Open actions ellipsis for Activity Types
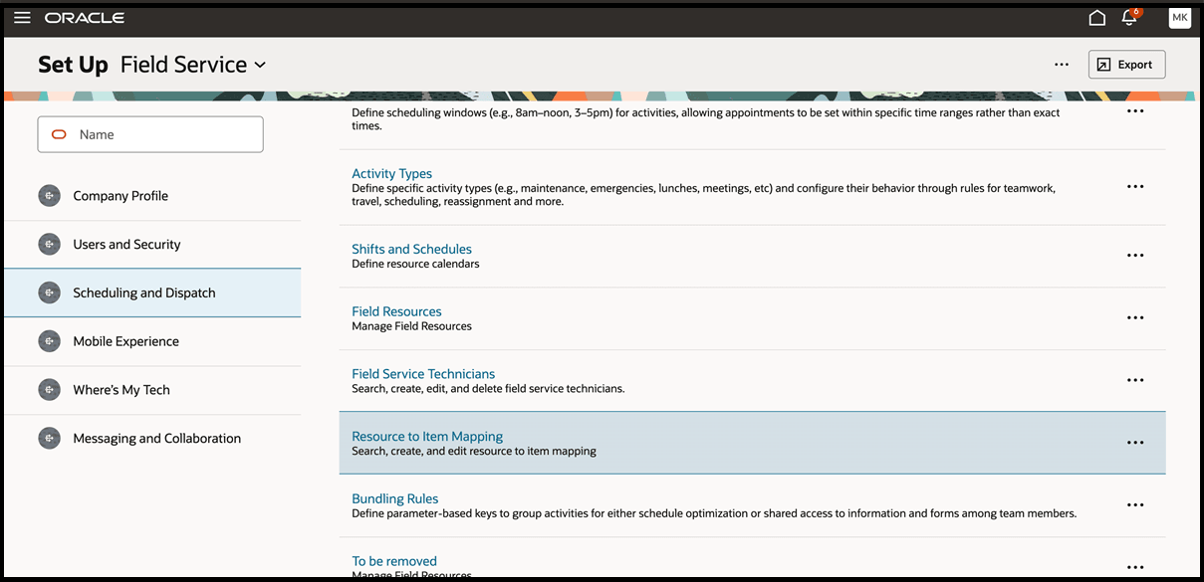 pos(1134,187)
